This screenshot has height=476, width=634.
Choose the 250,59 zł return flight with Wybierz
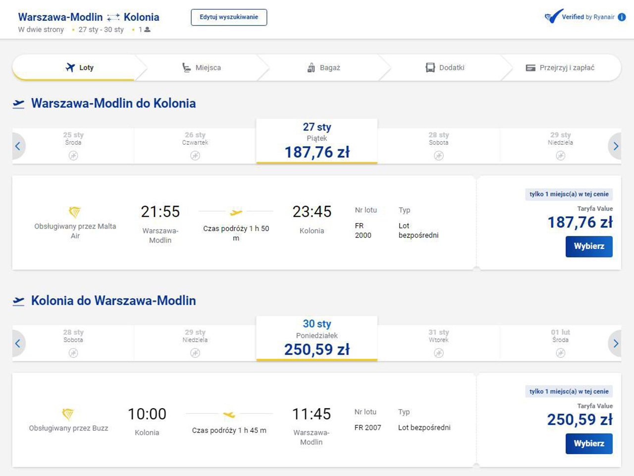click(588, 444)
